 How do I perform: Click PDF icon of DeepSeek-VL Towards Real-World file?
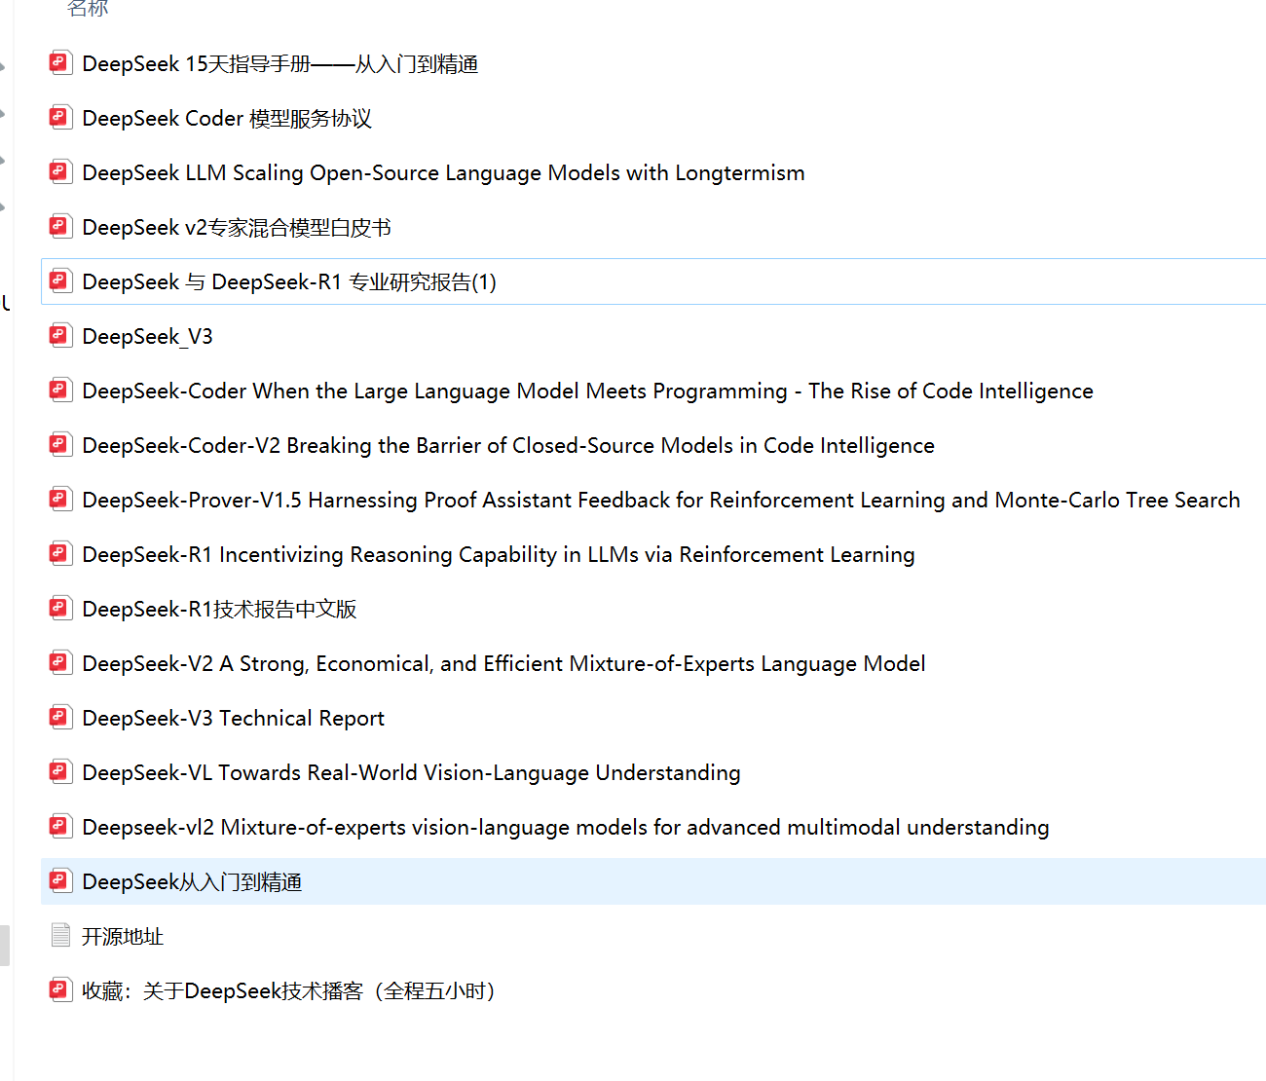click(x=60, y=772)
